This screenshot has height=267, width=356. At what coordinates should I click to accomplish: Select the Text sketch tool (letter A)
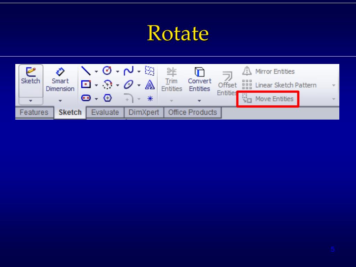(150, 84)
